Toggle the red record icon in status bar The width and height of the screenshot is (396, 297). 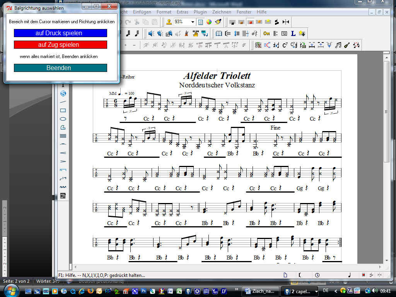tap(363, 275)
